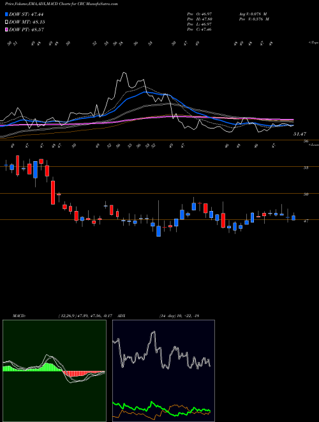This screenshot has height=422, width=319.
Task: Click the 51.47 price label on EMA chart
Action: 300,134
